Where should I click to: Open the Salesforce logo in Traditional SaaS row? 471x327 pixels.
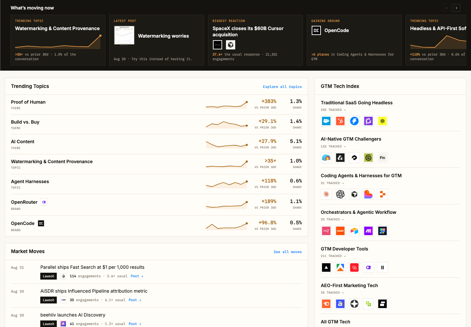point(326,121)
